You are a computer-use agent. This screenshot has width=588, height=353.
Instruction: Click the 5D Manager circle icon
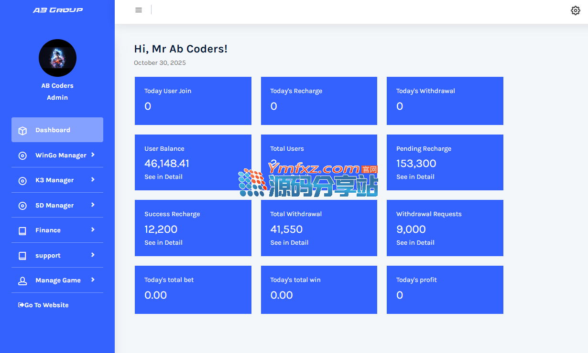22,206
